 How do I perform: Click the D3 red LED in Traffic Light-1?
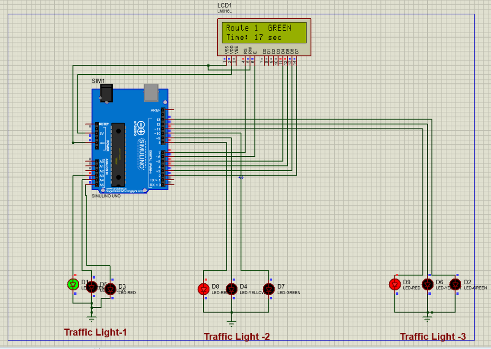[x=110, y=289]
